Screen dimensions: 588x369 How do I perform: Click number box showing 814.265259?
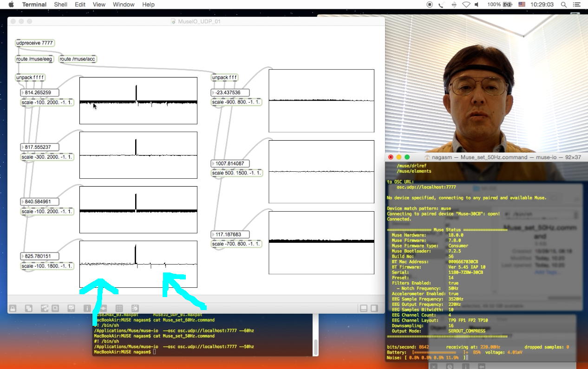tap(39, 93)
